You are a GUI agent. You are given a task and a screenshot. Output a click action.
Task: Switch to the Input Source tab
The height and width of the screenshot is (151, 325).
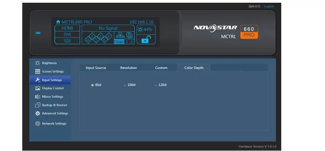(x=96, y=68)
